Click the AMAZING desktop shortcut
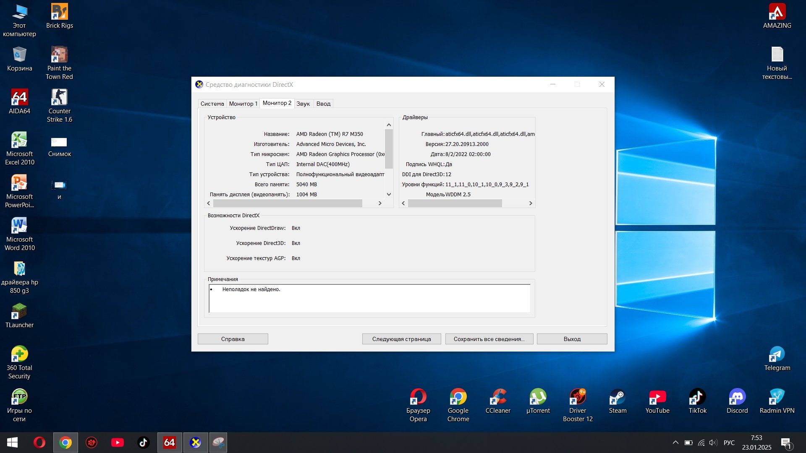Screen dimensions: 806x453 pyautogui.click(x=777, y=16)
